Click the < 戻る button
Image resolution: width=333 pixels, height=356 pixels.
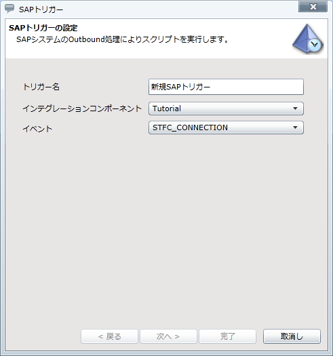click(109, 336)
